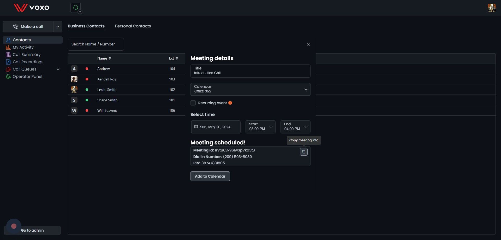The height and width of the screenshot is (240, 501).
Task: Select the Business Contacts tab
Action: pos(86,26)
